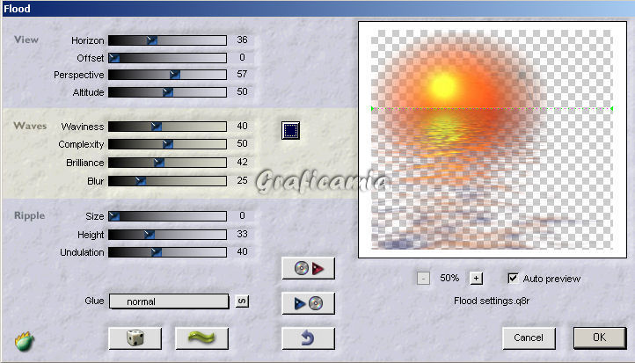Click the Flood title bar text

(17, 9)
